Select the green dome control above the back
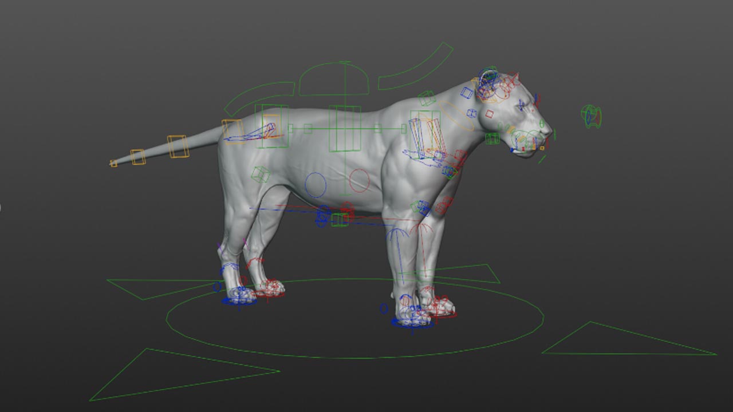Screen dimensions: 733x412 point(334,79)
